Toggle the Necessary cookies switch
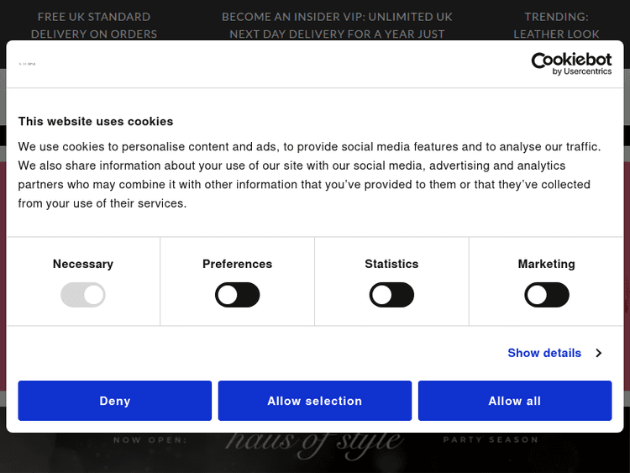The width and height of the screenshot is (630, 473). (83, 295)
